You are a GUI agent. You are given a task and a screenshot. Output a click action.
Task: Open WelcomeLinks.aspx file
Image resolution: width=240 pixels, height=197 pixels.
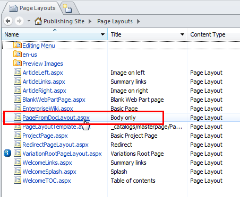(47, 163)
